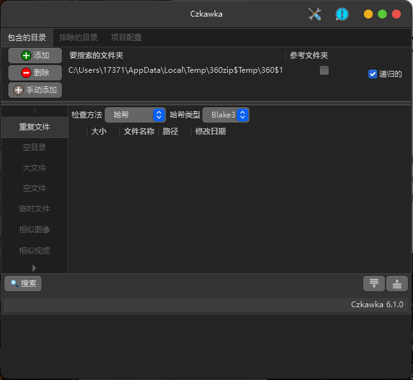Image resolution: width=413 pixels, height=380 pixels.
Task: Select the C:\Users\17371 folder path row
Action: tap(176, 70)
